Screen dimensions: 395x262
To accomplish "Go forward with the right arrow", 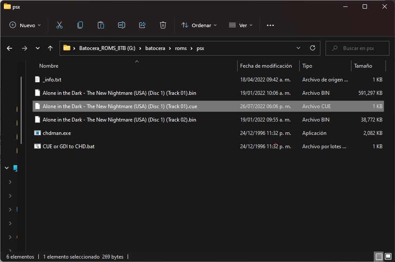I will [25, 48].
